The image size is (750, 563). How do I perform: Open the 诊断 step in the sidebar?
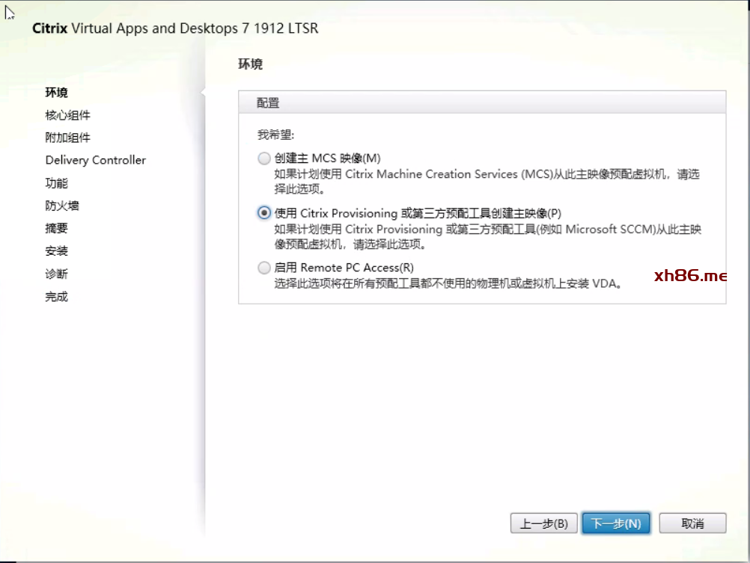[57, 274]
